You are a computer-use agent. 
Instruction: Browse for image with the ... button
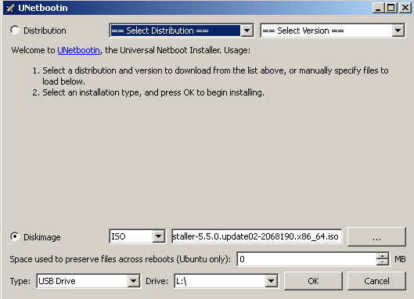(x=376, y=236)
